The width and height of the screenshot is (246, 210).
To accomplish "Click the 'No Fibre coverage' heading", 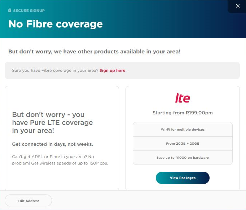I will coord(56,24).
